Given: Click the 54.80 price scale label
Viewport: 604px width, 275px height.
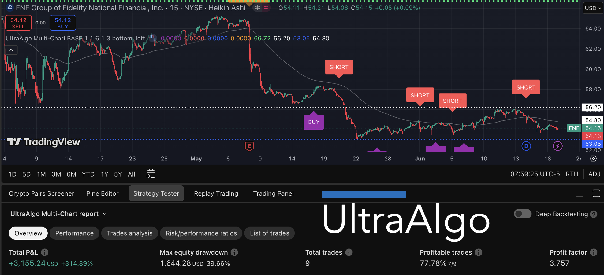Looking at the screenshot, I should [593, 120].
